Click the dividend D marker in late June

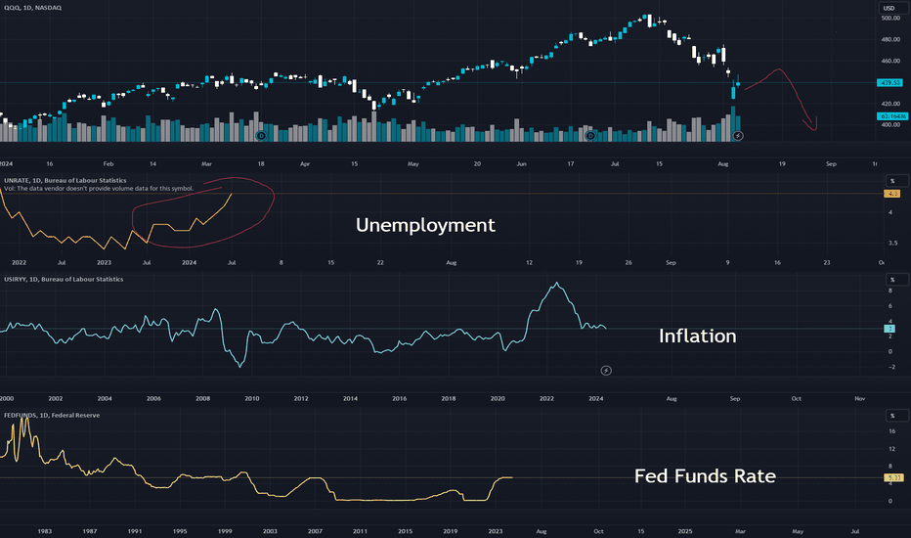[590, 136]
